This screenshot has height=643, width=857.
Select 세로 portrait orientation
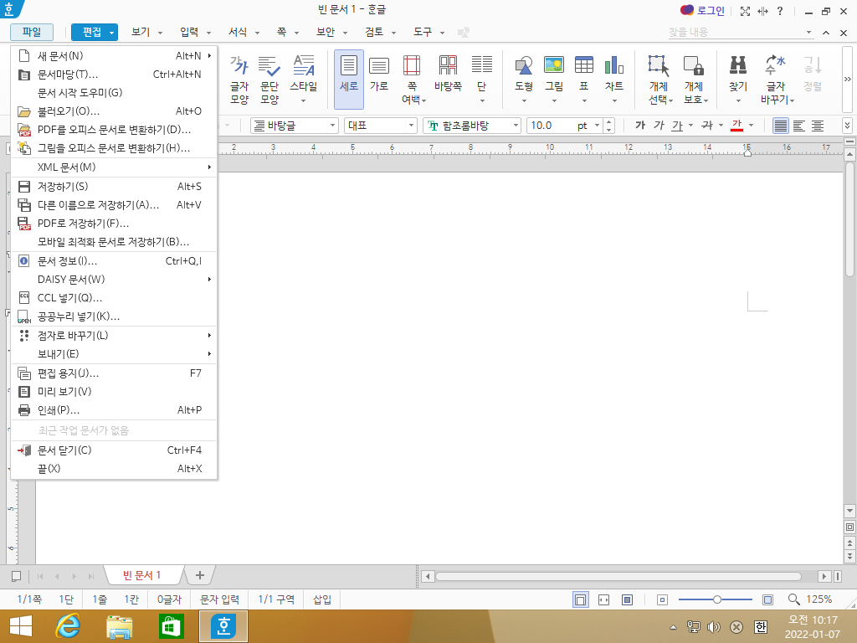349,80
